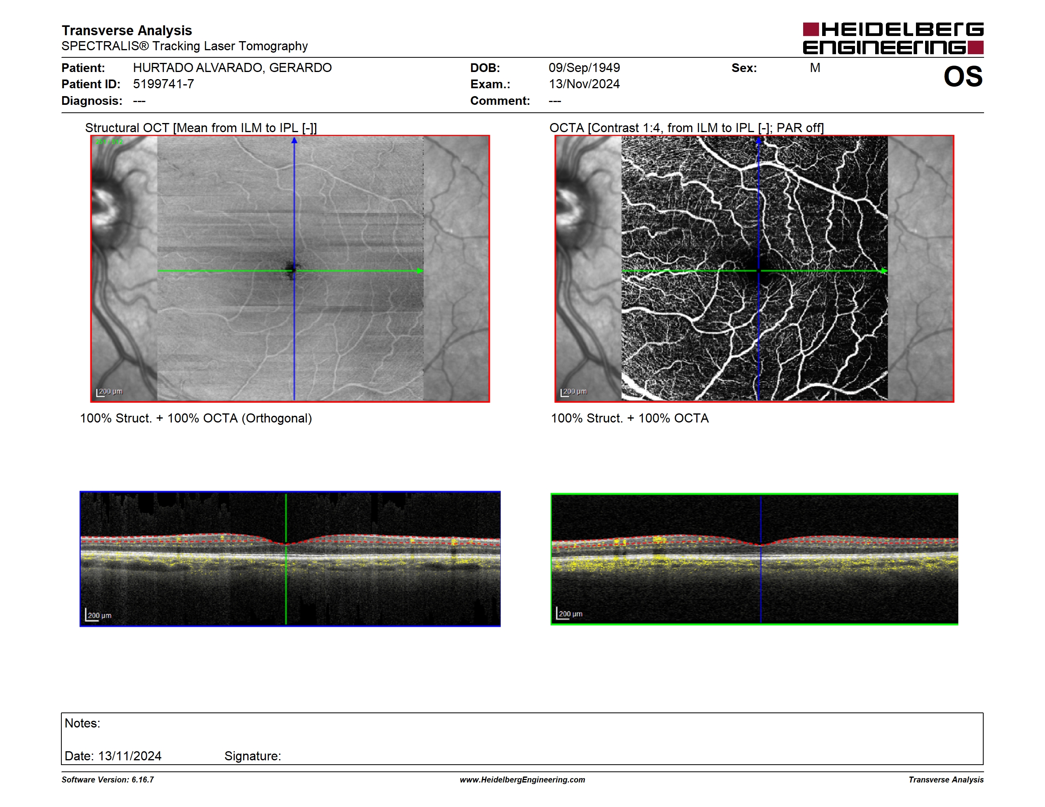
Task: Click the Comment label
Action: tap(500, 101)
